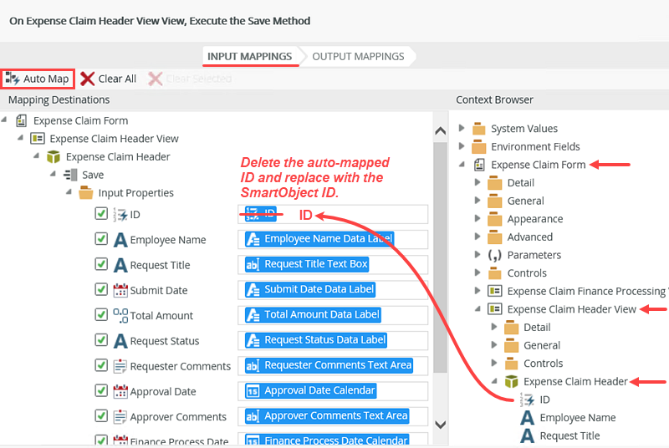Image resolution: width=669 pixels, height=448 pixels.
Task: Click Employee Name text icon in Context Browser
Action: tap(528, 417)
